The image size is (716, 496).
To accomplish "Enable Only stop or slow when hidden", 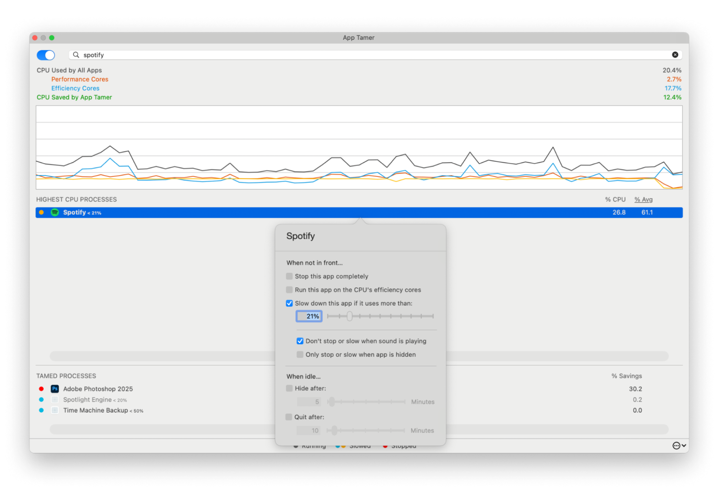I will pyautogui.click(x=300, y=355).
